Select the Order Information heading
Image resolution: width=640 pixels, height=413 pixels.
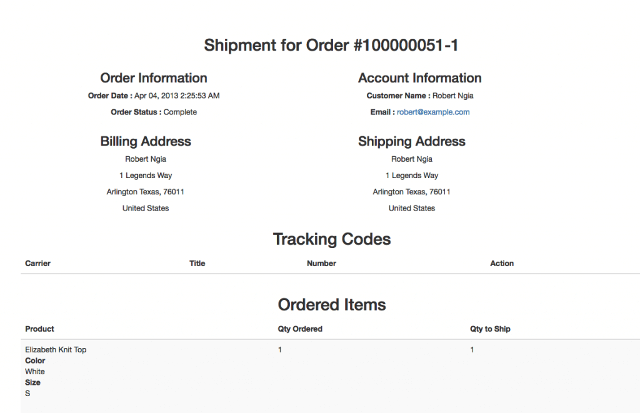click(154, 78)
